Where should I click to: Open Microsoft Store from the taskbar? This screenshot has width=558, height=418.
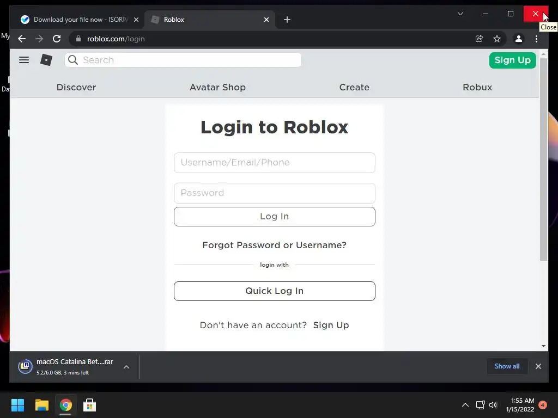90,405
